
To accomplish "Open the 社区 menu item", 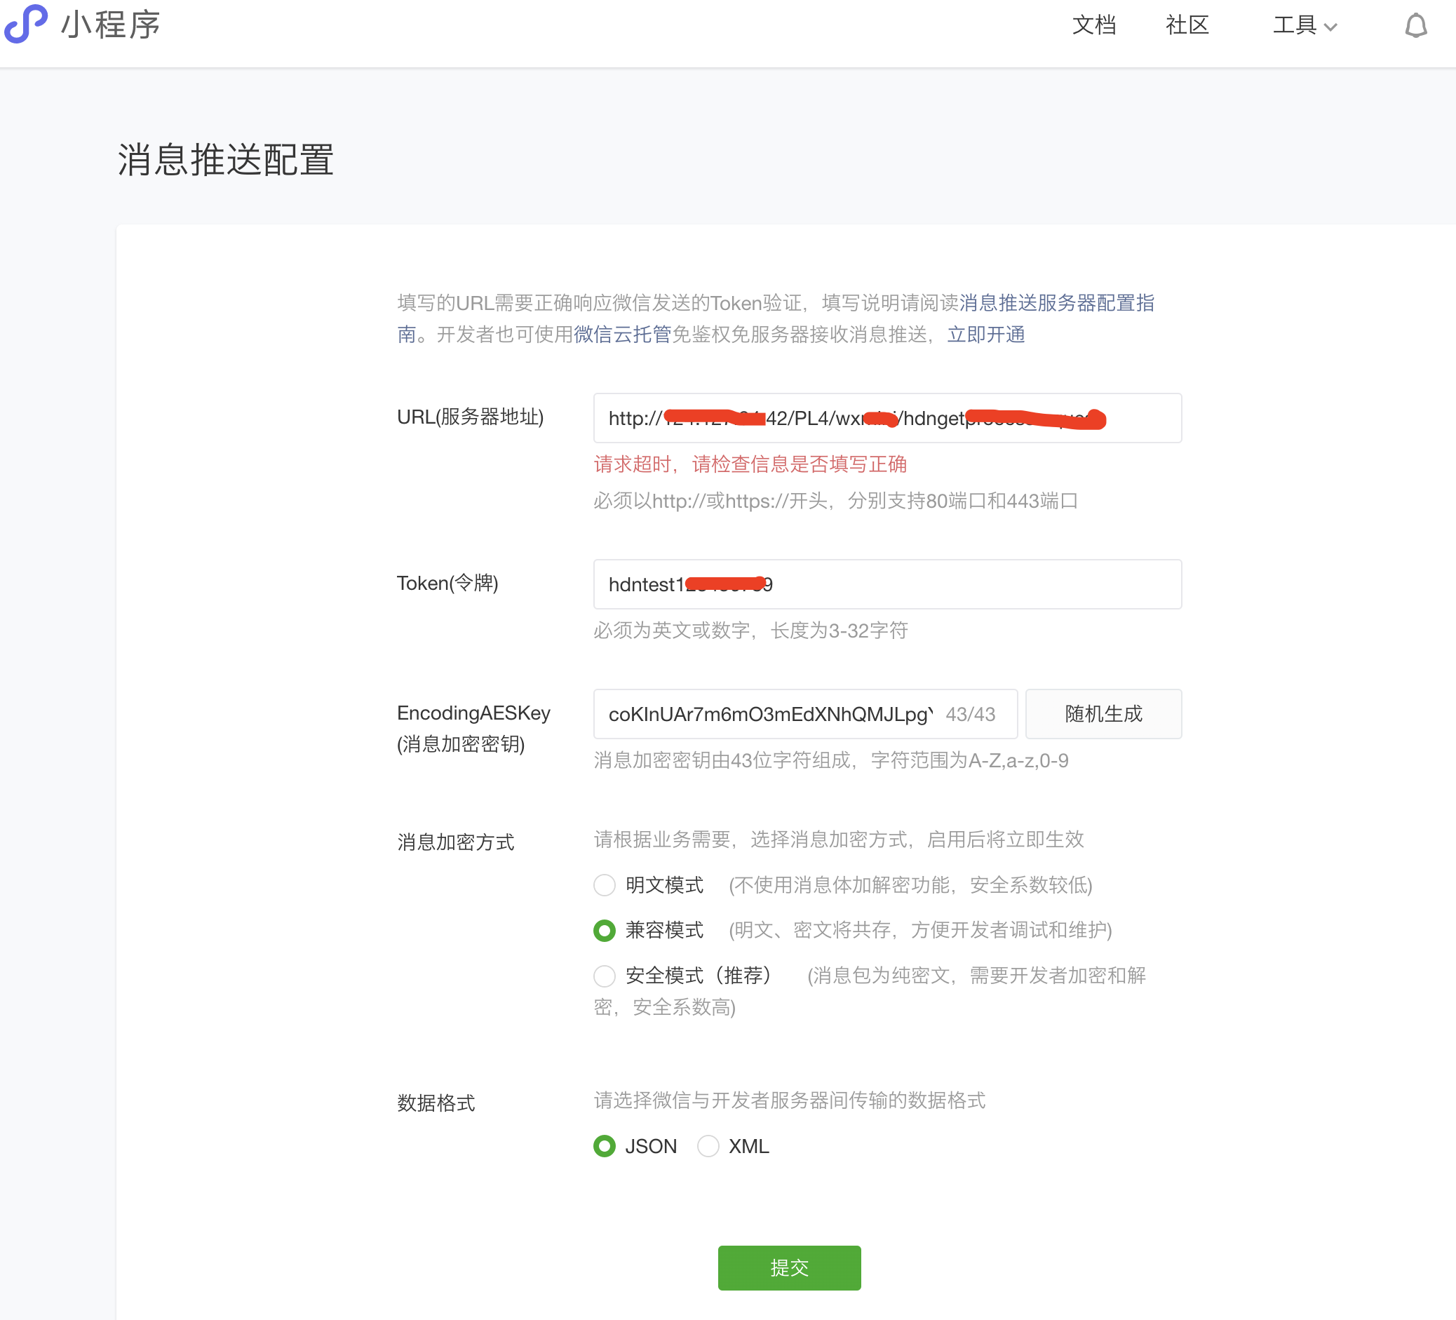I will click(1187, 25).
